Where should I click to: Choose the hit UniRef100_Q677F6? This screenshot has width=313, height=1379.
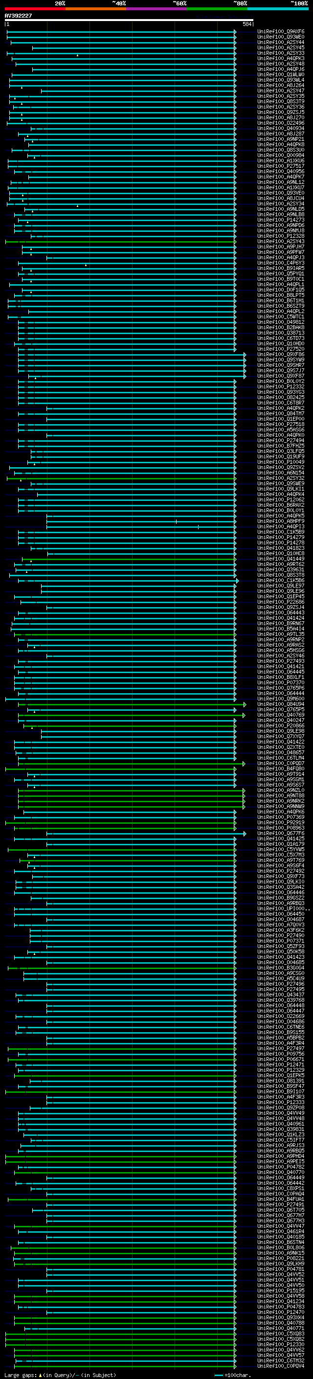click(281, 834)
